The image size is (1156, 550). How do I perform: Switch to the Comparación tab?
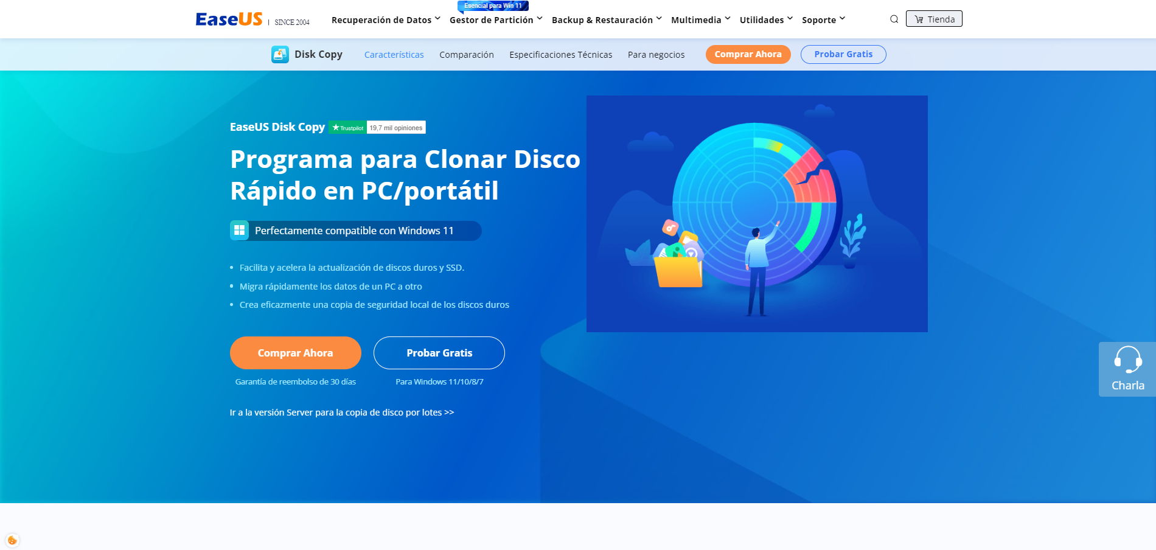click(x=467, y=55)
